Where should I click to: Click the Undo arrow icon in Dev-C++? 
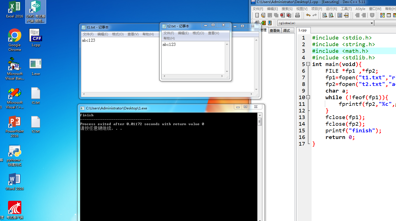(x=308, y=15)
